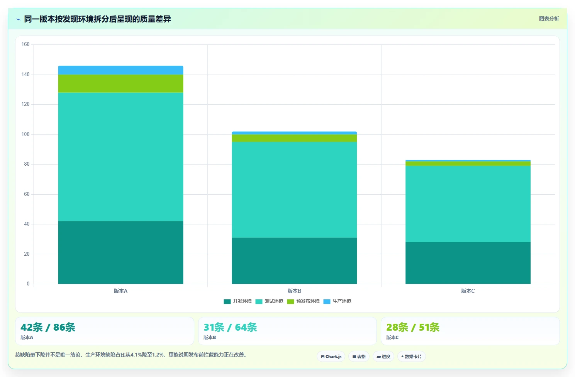Click the 预发布环境 legend label
Image resolution: width=575 pixels, height=377 pixels.
coord(308,301)
